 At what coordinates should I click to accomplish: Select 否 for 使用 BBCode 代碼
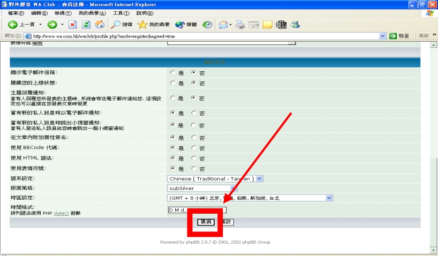(x=194, y=148)
